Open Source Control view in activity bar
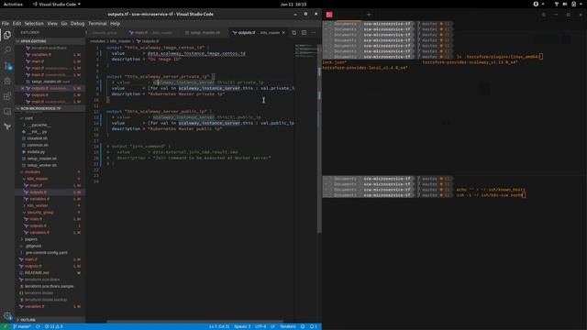The width and height of the screenshot is (587, 330). click(7, 66)
